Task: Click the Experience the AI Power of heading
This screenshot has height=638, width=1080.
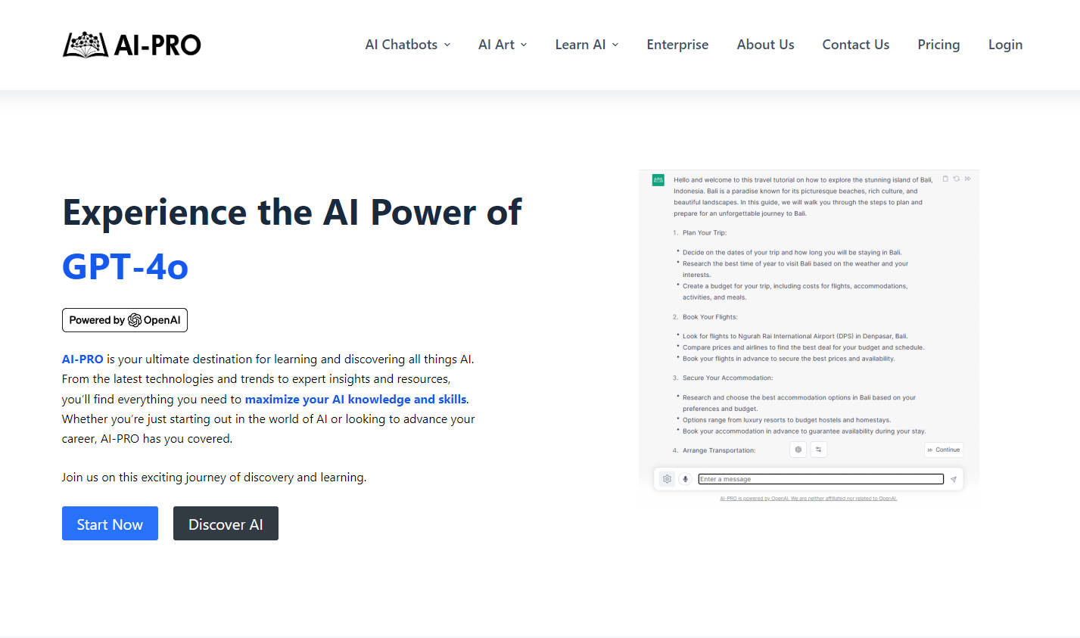Action: [292, 213]
